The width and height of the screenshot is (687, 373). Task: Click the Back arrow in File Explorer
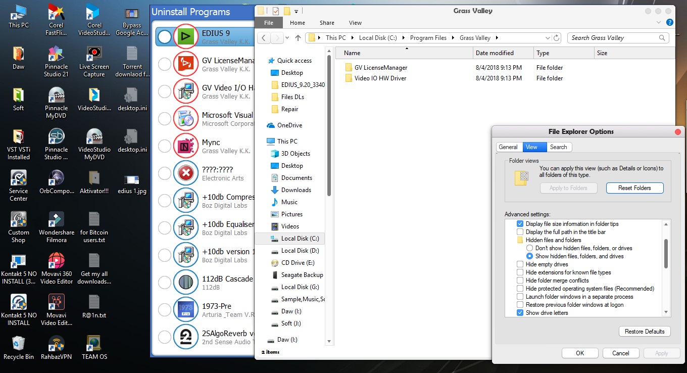tap(265, 38)
